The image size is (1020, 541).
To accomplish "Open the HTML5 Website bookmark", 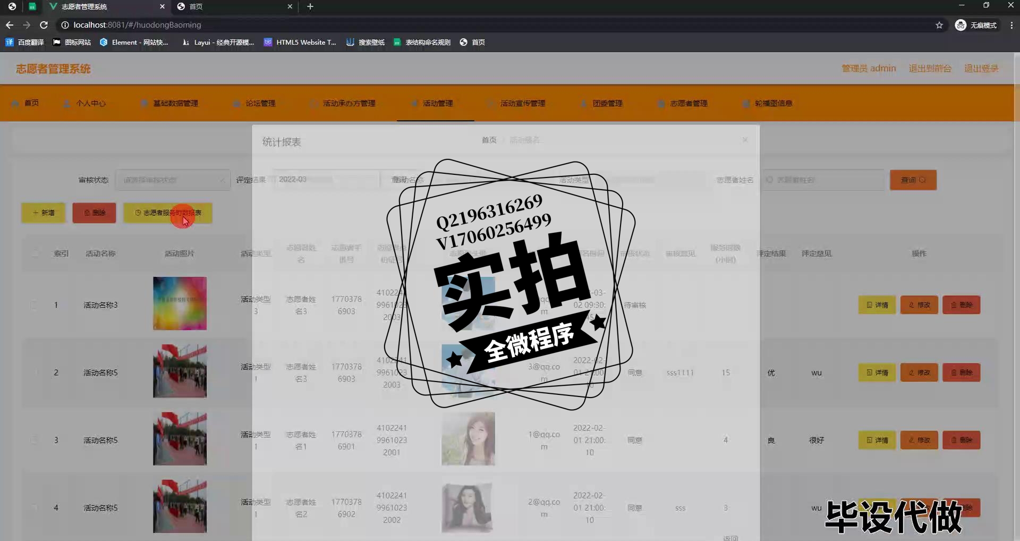I will click(300, 42).
